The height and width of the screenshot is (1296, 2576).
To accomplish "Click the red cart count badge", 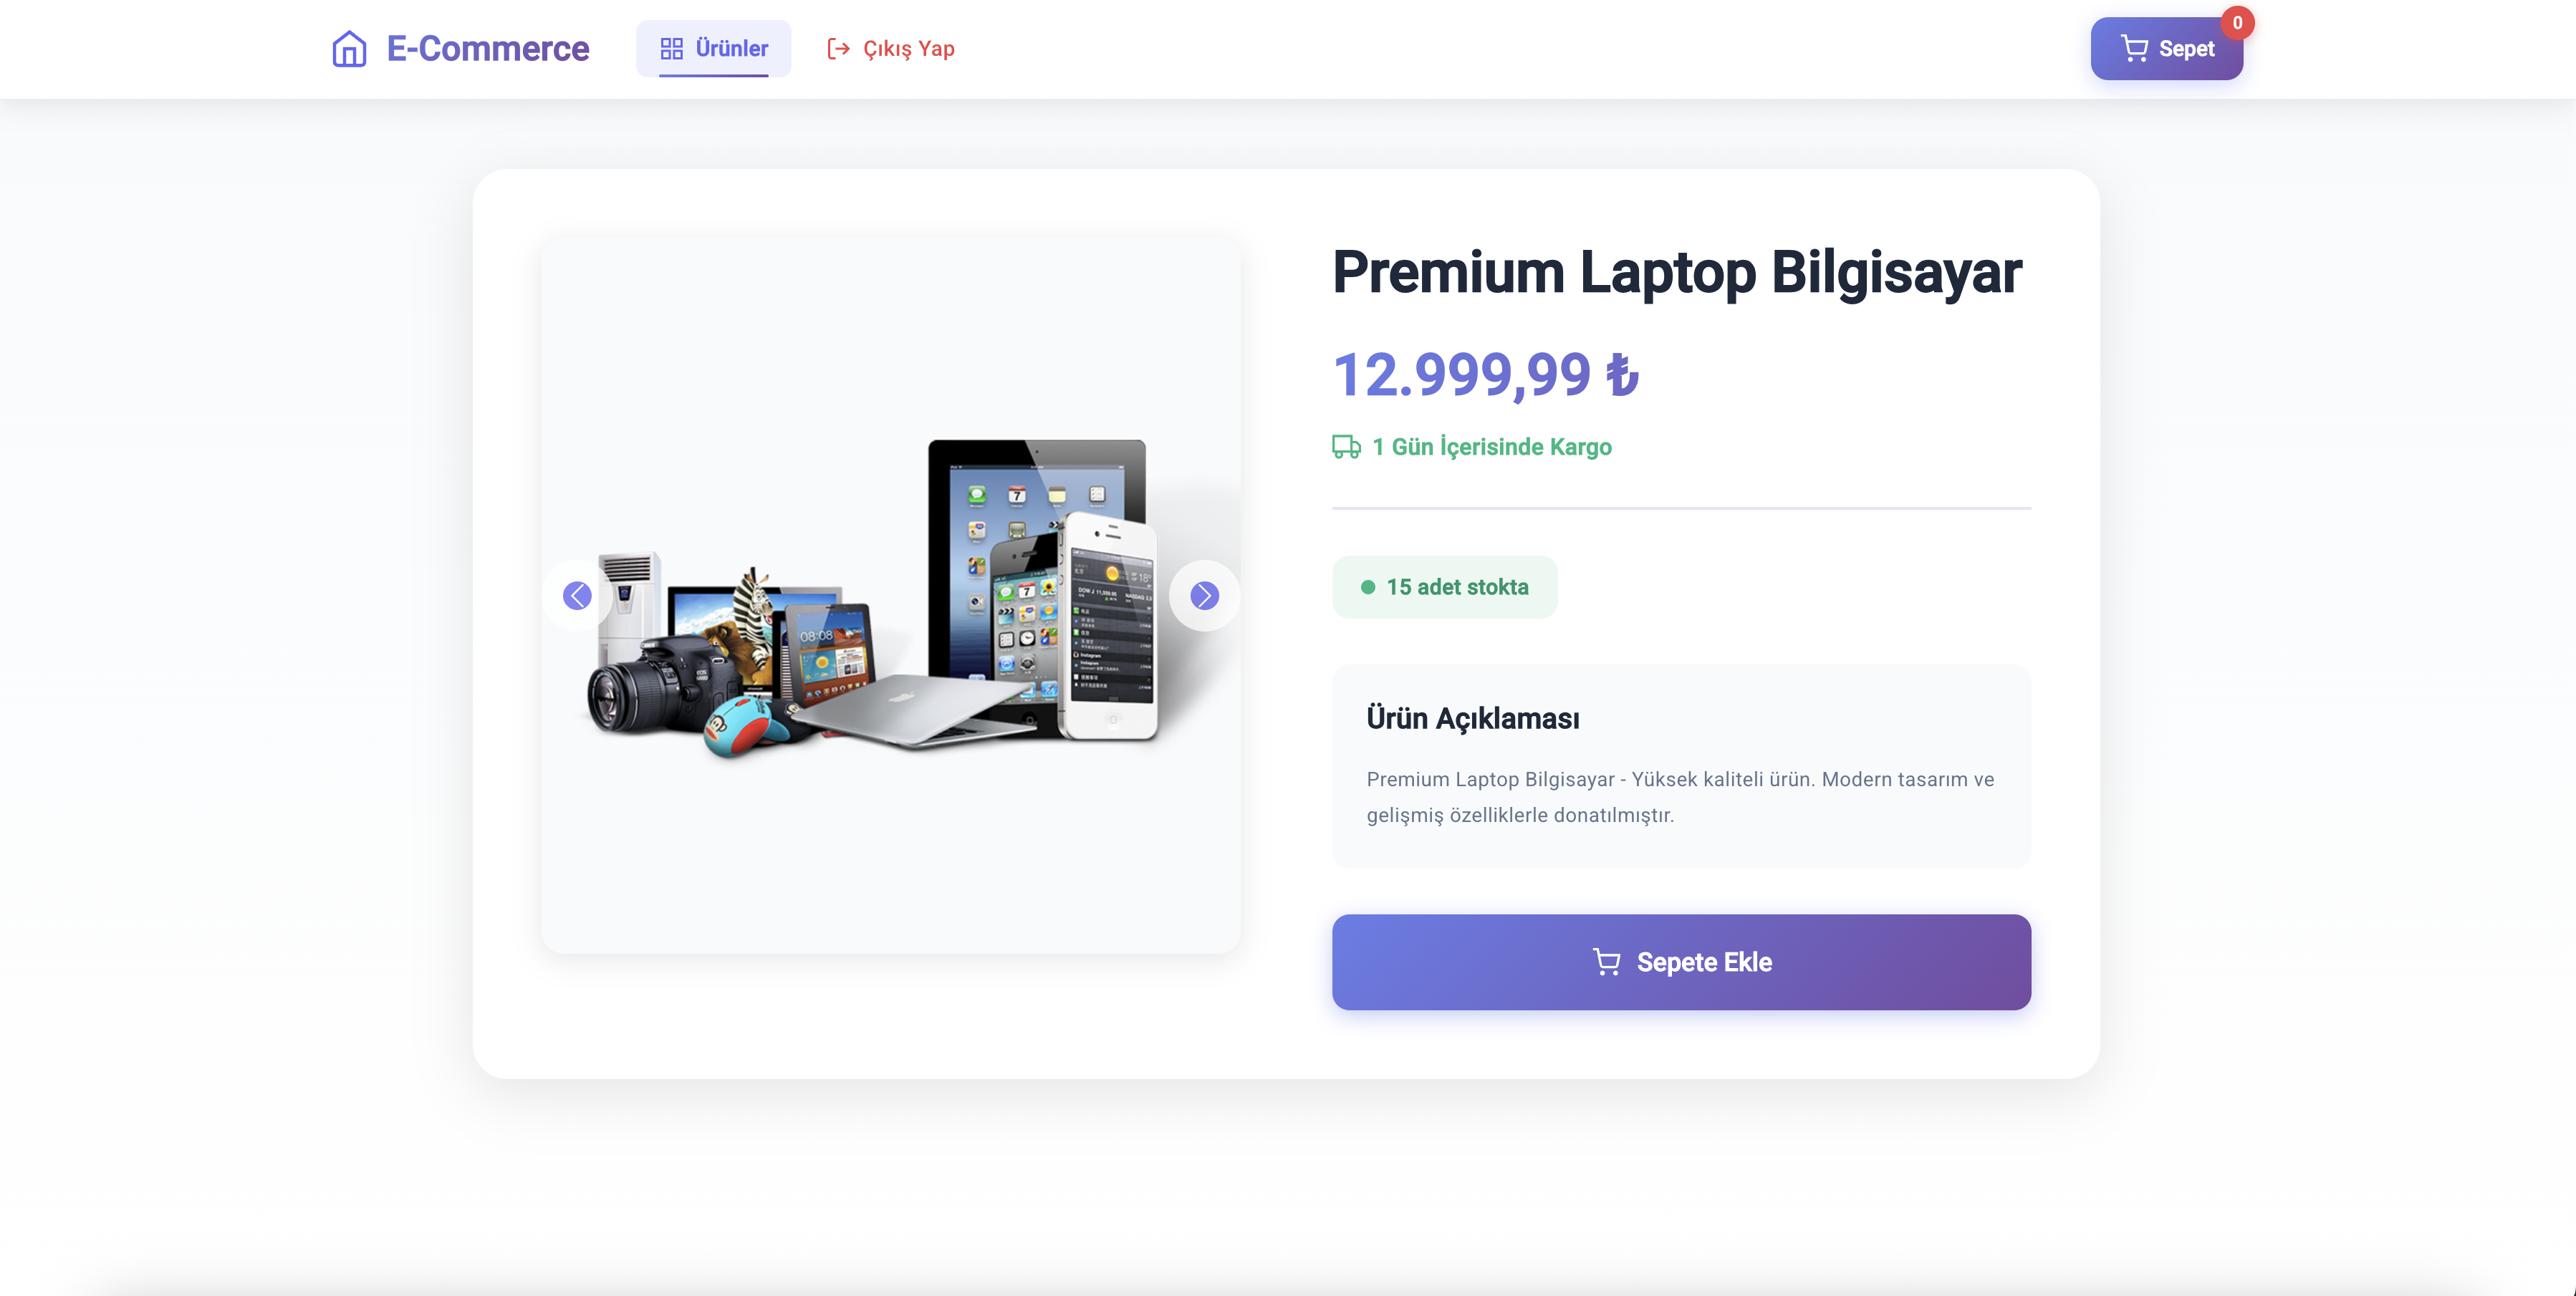I will click(x=2237, y=22).
